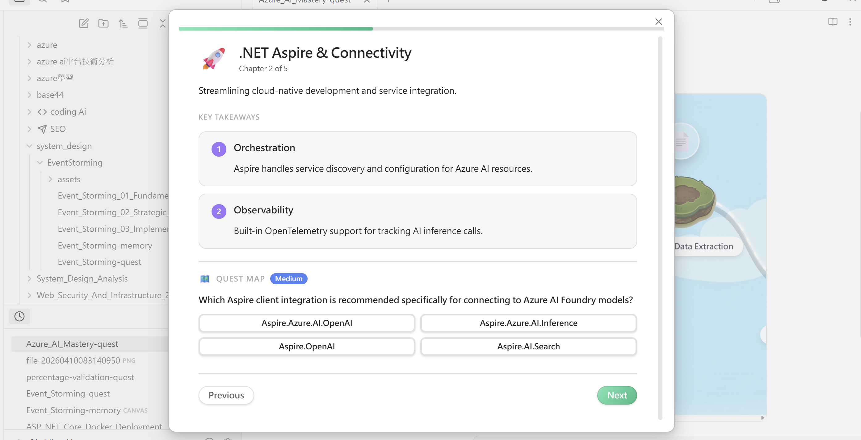Open Event_Storming_03_Implemen note
The height and width of the screenshot is (440, 861).
coord(113,229)
